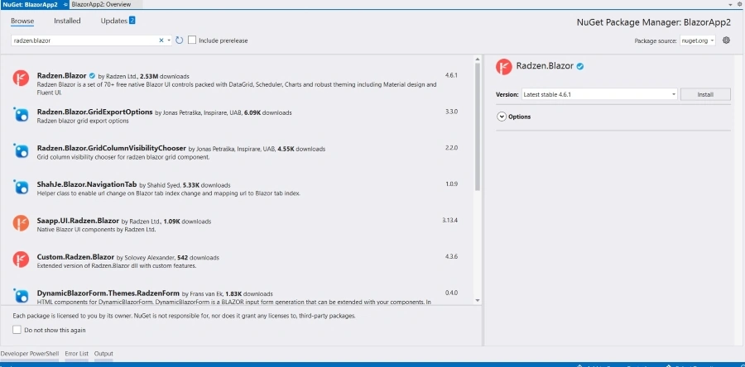Enable Include prerelease checkbox
The image size is (745, 367).
pos(192,41)
